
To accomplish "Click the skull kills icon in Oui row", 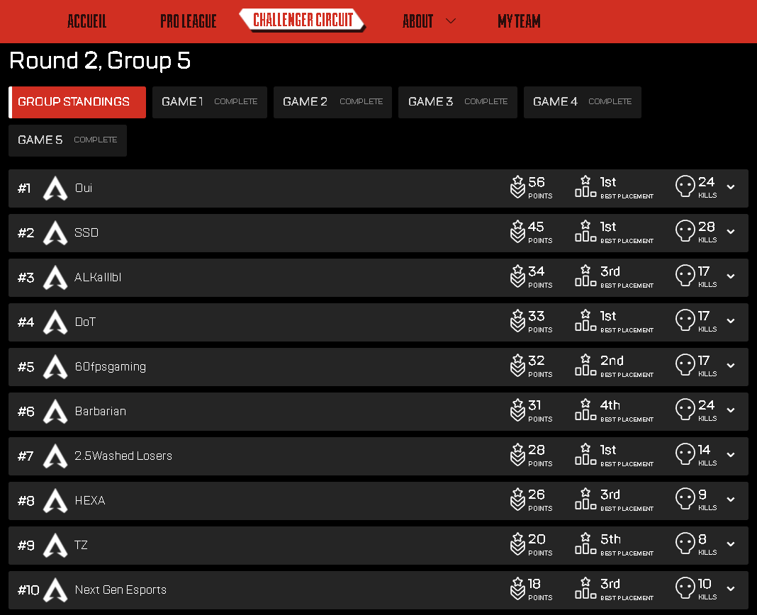I will (685, 186).
